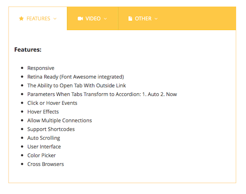Expand the Features tab chevron
Viewport: 246px width, 194px height.
pos(55,19)
